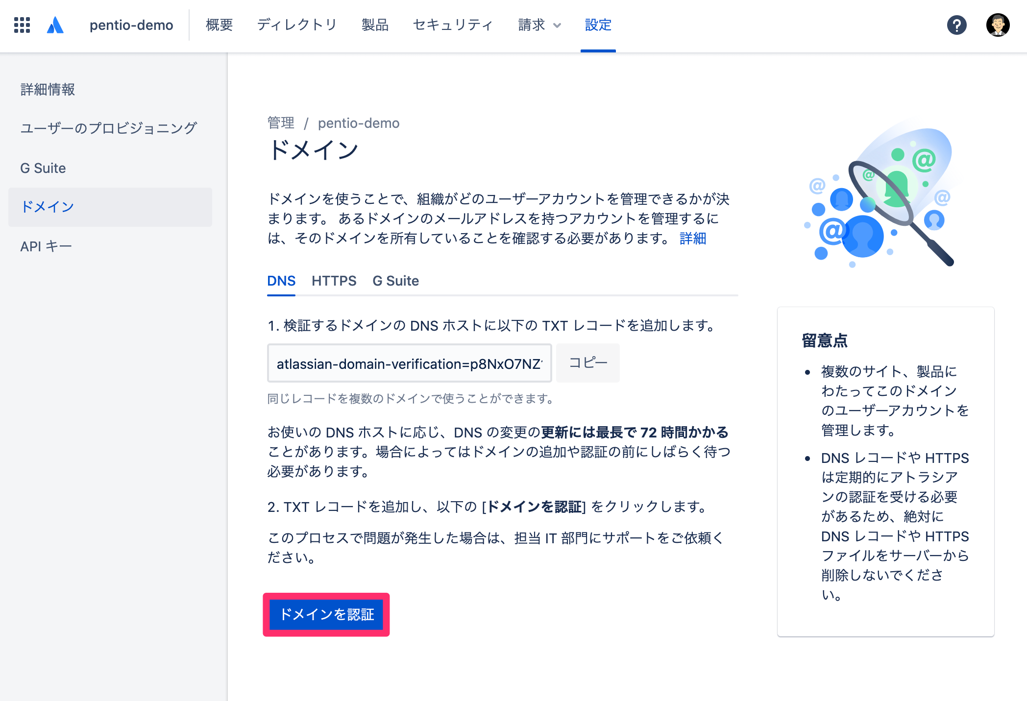Open the 詳細 learn-more link
This screenshot has height=701, width=1027.
[x=693, y=239]
